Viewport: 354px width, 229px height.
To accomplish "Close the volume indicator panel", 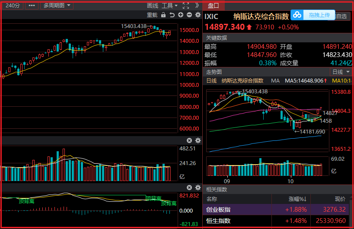I will click(x=189, y=140).
